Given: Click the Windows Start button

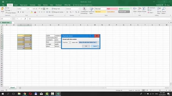Looking at the screenshot, I should [2, 94].
